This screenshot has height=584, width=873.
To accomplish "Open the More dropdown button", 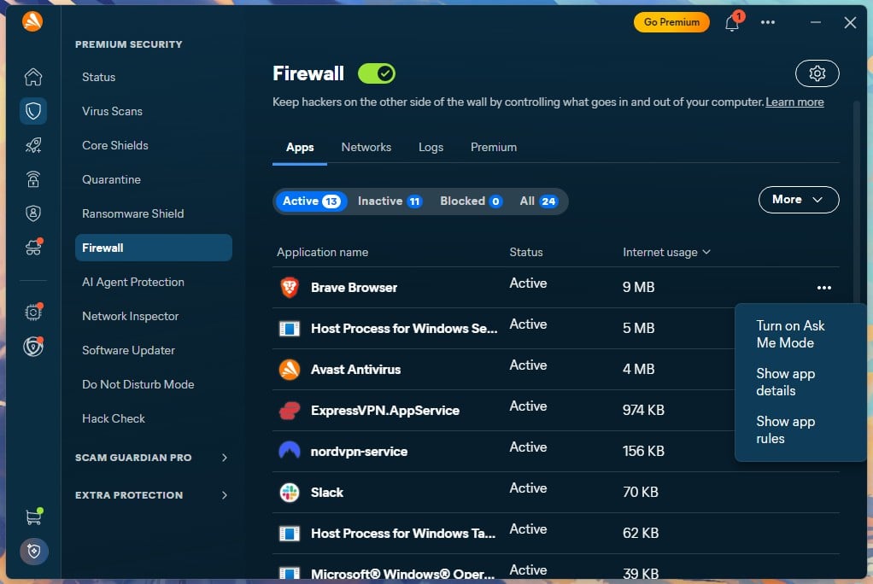I will [x=799, y=199].
